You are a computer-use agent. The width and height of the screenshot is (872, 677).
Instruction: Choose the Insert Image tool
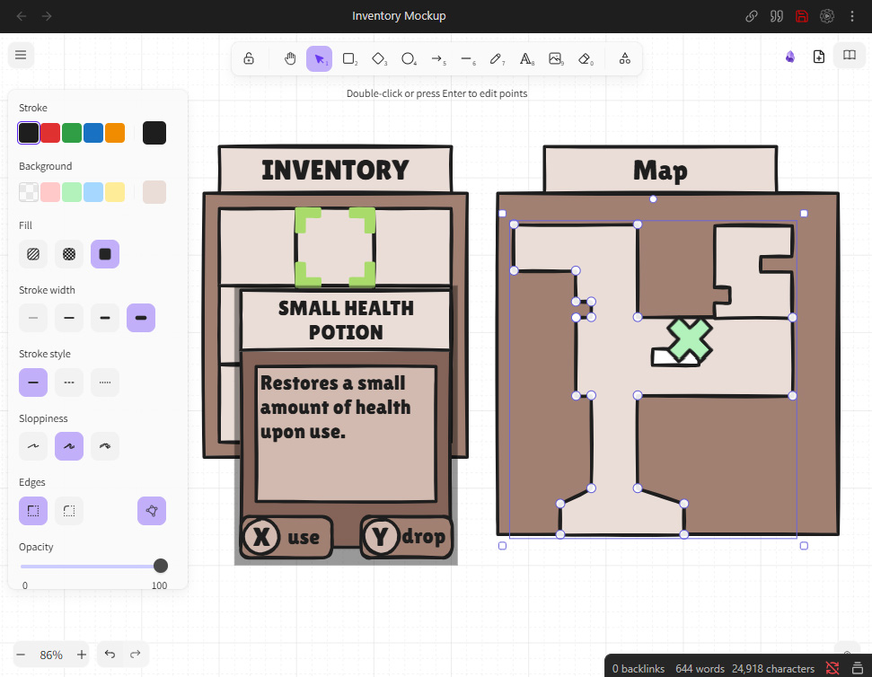[x=556, y=59]
